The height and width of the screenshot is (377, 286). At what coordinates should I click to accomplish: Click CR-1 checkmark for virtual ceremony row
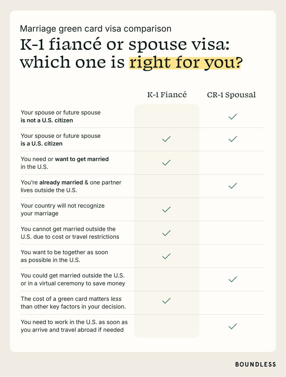(233, 279)
